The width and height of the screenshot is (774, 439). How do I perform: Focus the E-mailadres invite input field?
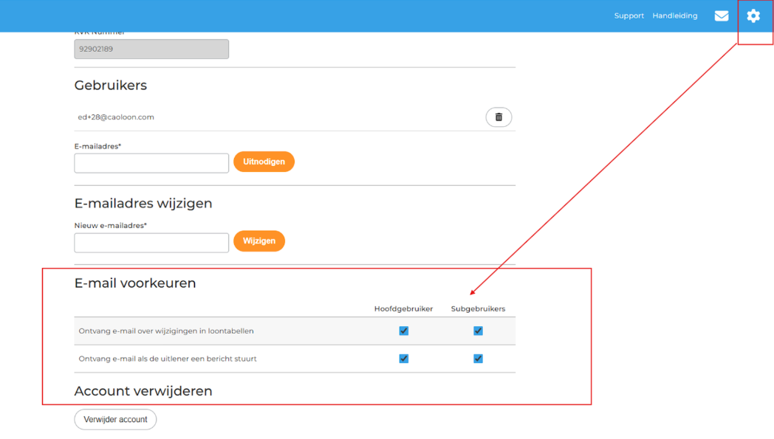pos(151,163)
